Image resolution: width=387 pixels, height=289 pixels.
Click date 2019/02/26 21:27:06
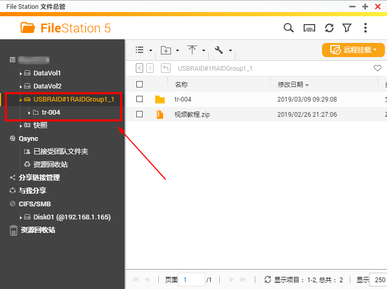[x=307, y=115]
